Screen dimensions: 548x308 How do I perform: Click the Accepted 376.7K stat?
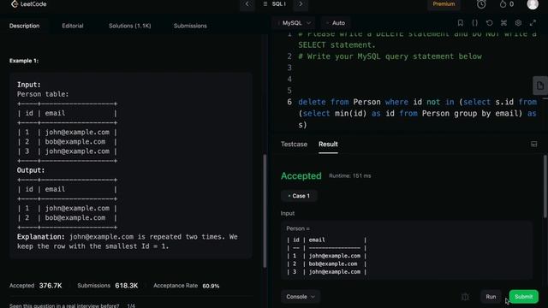[x=36, y=286]
